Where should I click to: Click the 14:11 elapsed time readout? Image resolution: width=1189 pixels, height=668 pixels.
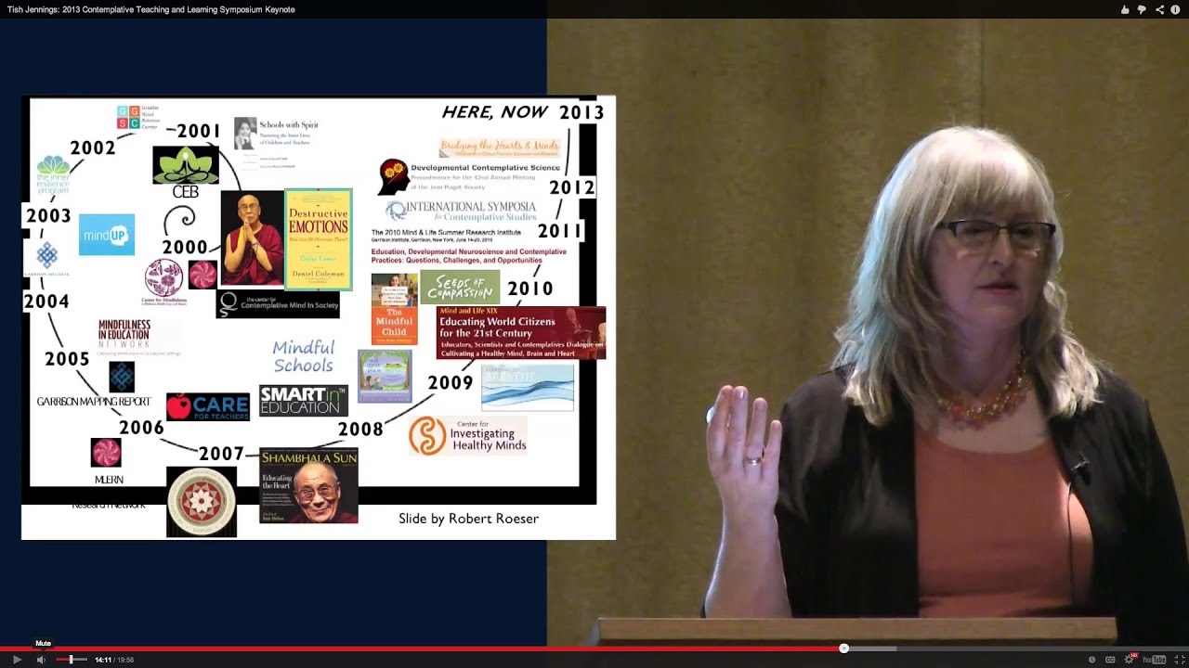click(x=102, y=660)
